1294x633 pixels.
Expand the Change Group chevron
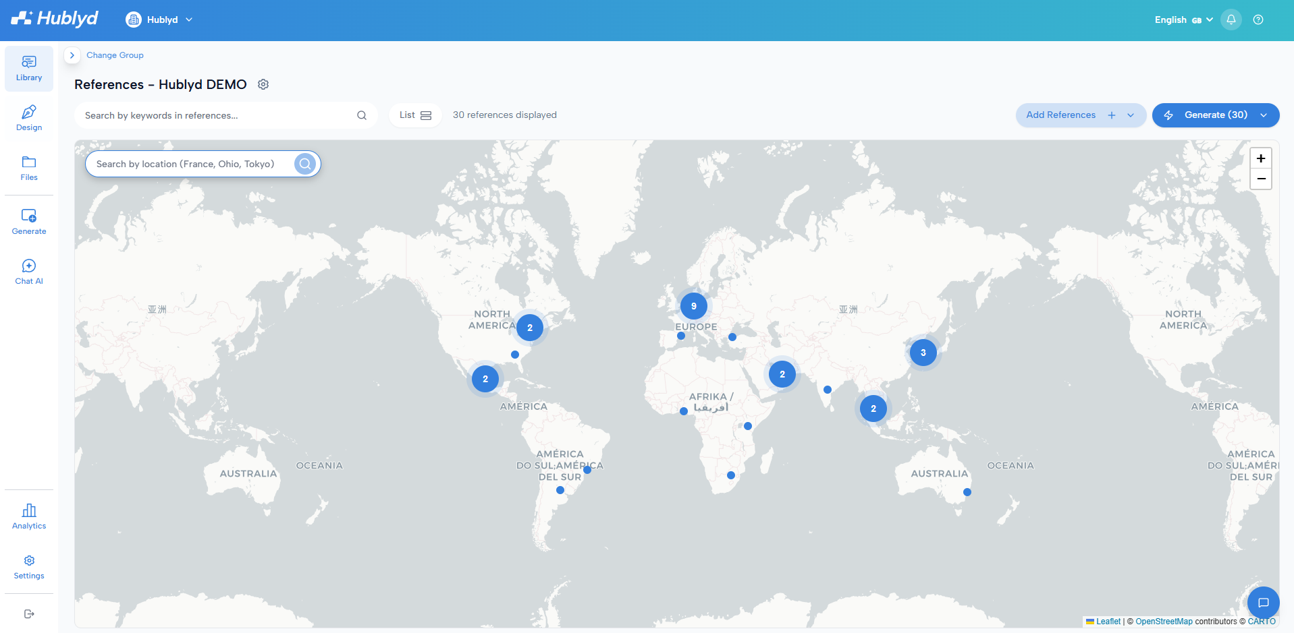pyautogui.click(x=72, y=55)
